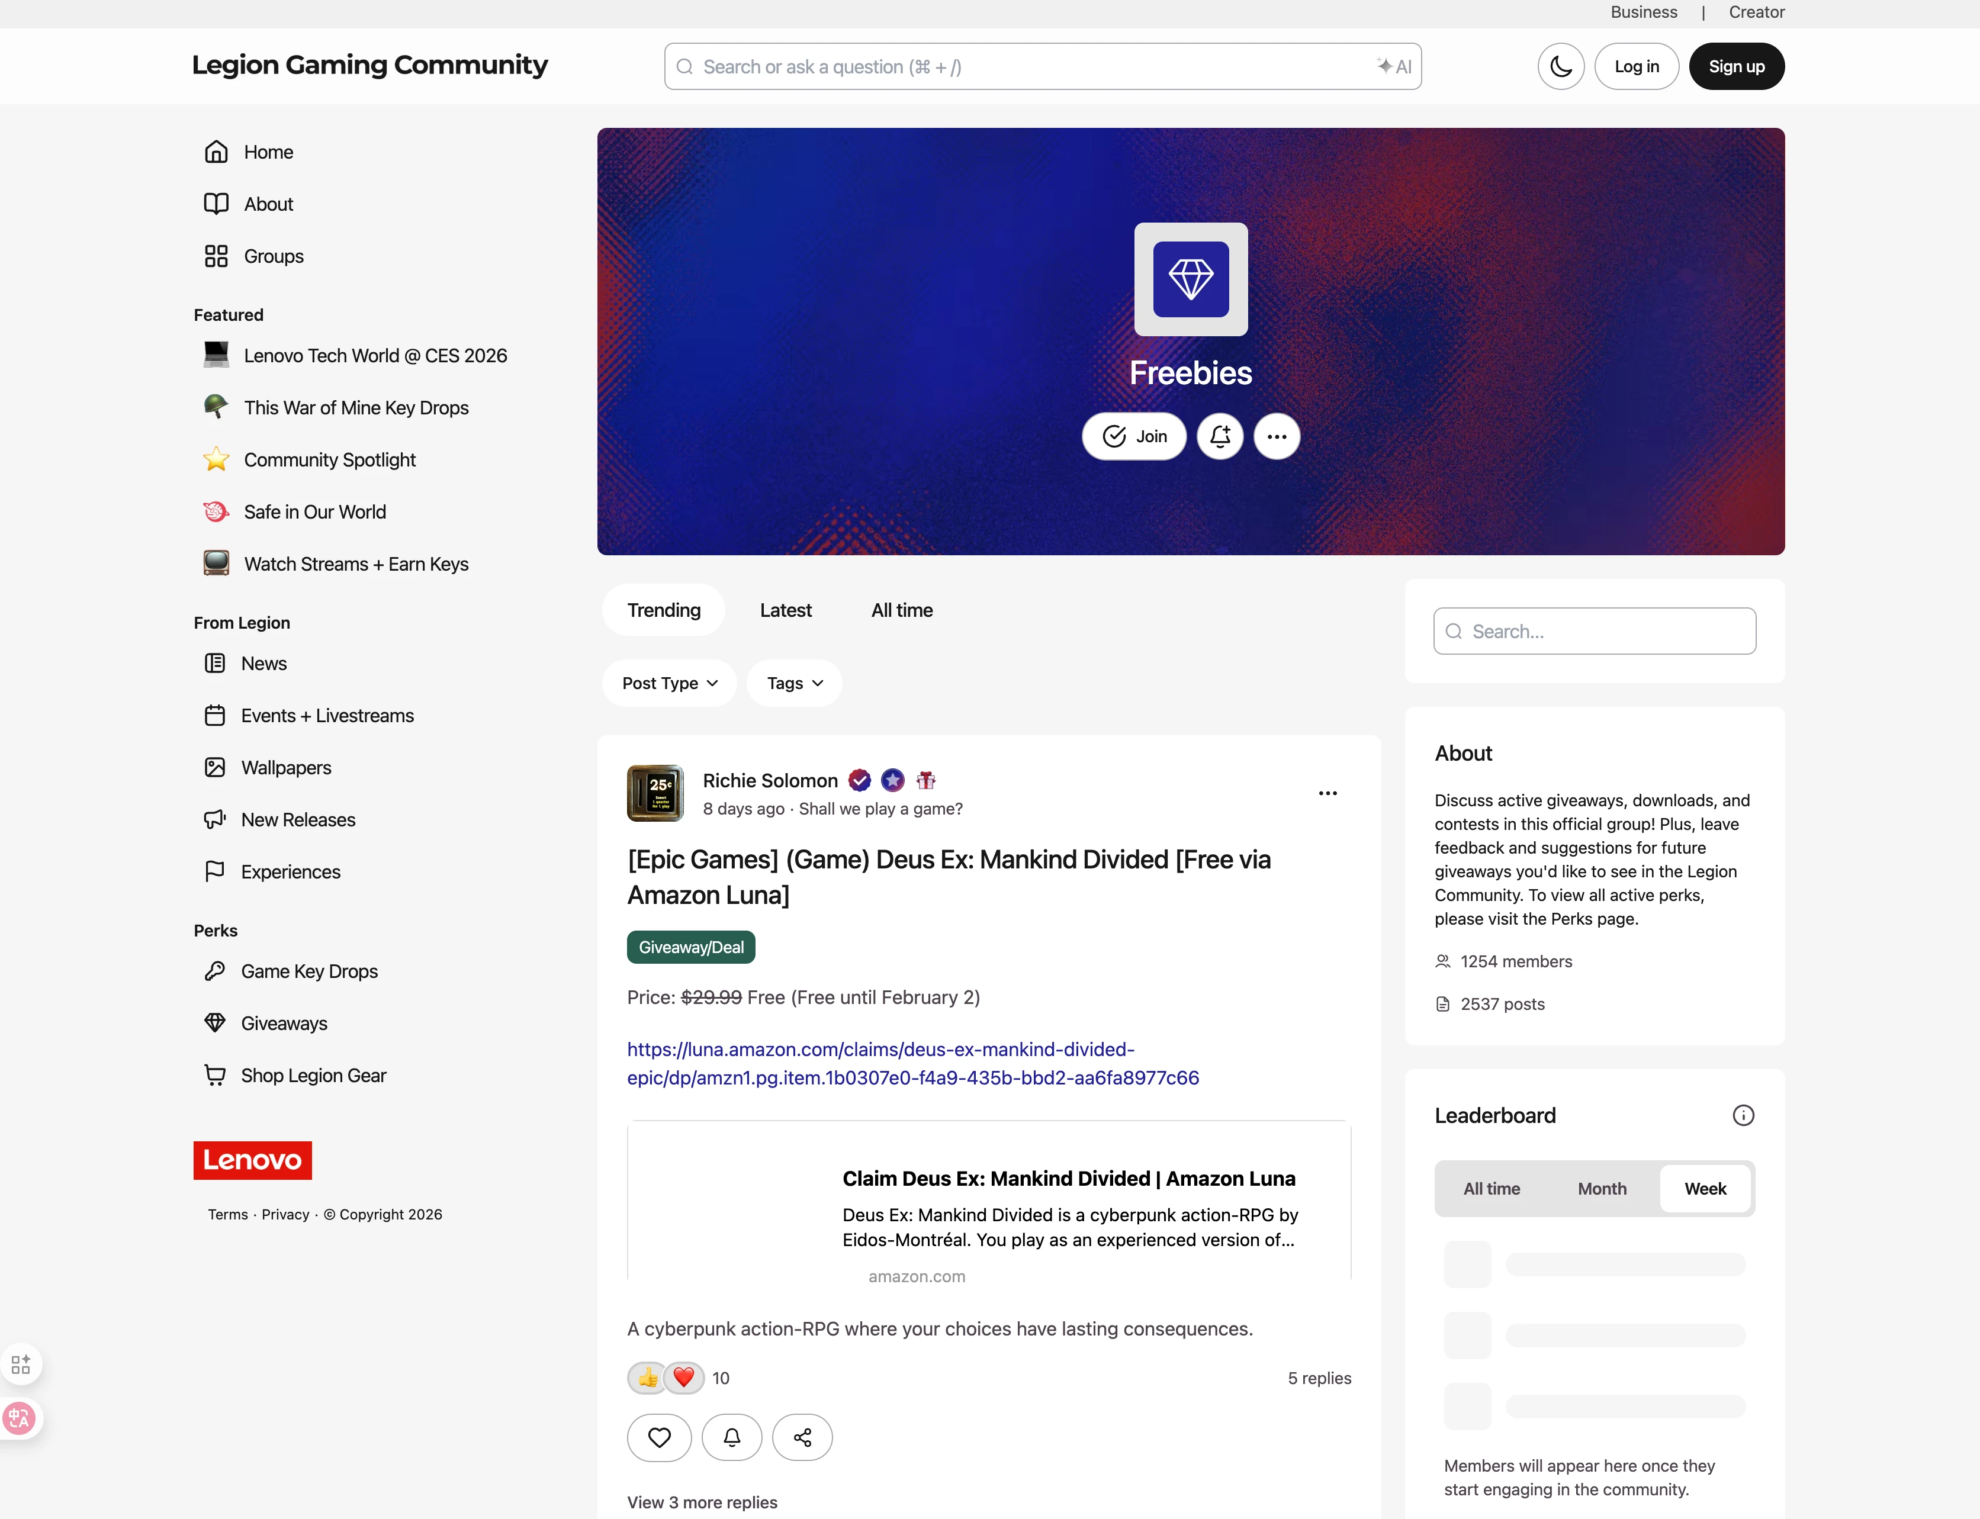
Task: Expand View 3 more replies
Action: (702, 1502)
